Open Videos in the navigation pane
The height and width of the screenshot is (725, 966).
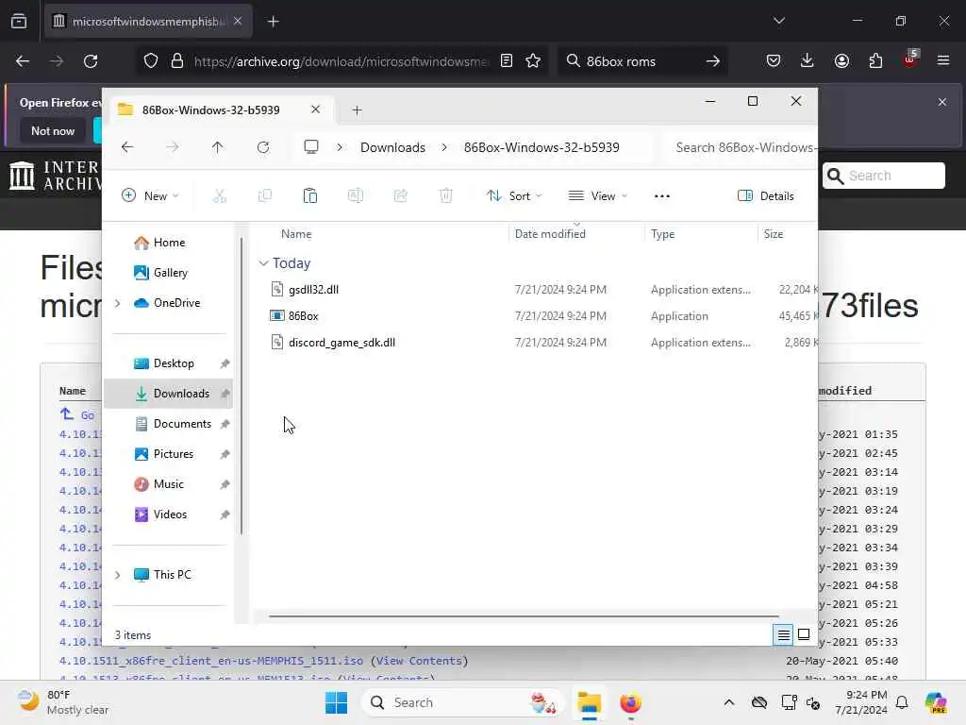coord(168,514)
